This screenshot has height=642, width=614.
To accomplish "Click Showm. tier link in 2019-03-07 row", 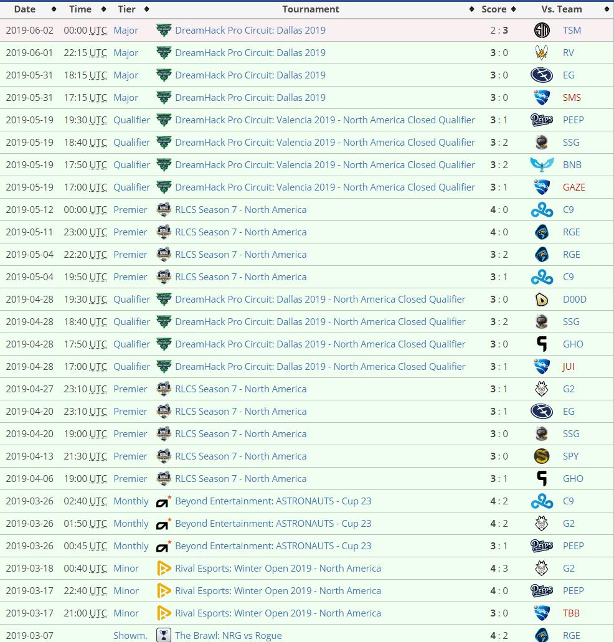I will point(130,635).
